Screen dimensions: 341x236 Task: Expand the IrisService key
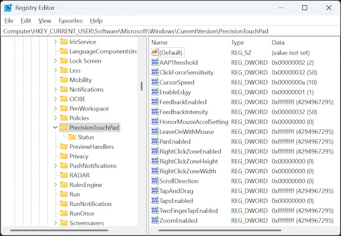56,42
